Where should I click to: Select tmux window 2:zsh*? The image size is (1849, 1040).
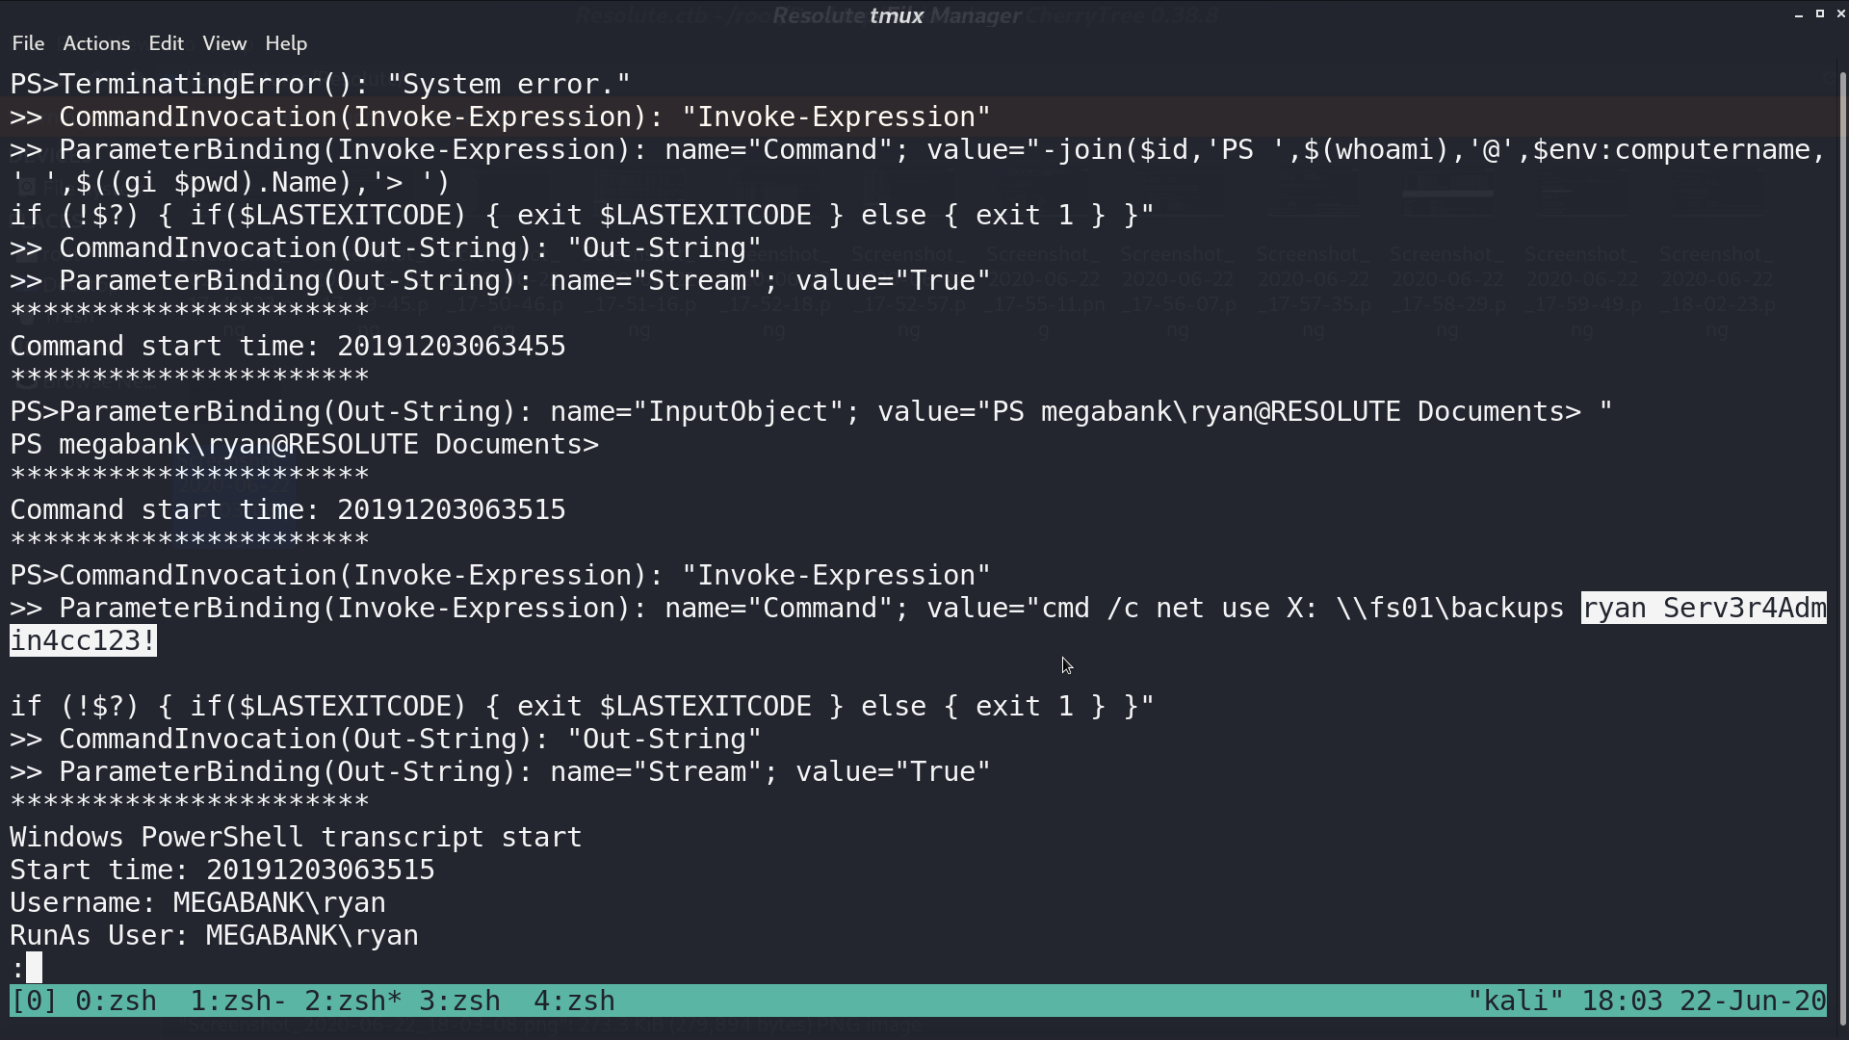352,1001
